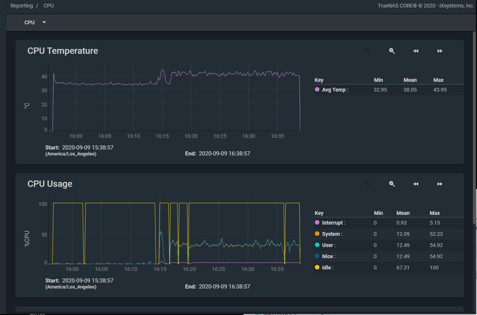Zoom in on CPU Usage graph
The image size is (477, 315).
tap(368, 184)
